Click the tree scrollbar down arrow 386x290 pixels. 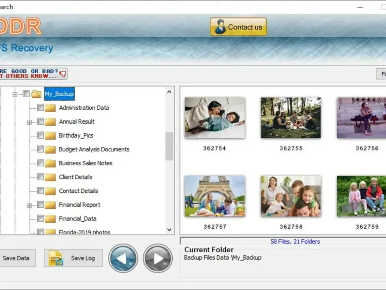pyautogui.click(x=169, y=230)
